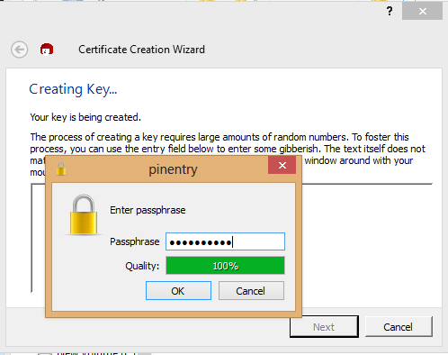Click the small lock icon in pinentry title bar
The height and width of the screenshot is (355, 448).
tap(61, 168)
